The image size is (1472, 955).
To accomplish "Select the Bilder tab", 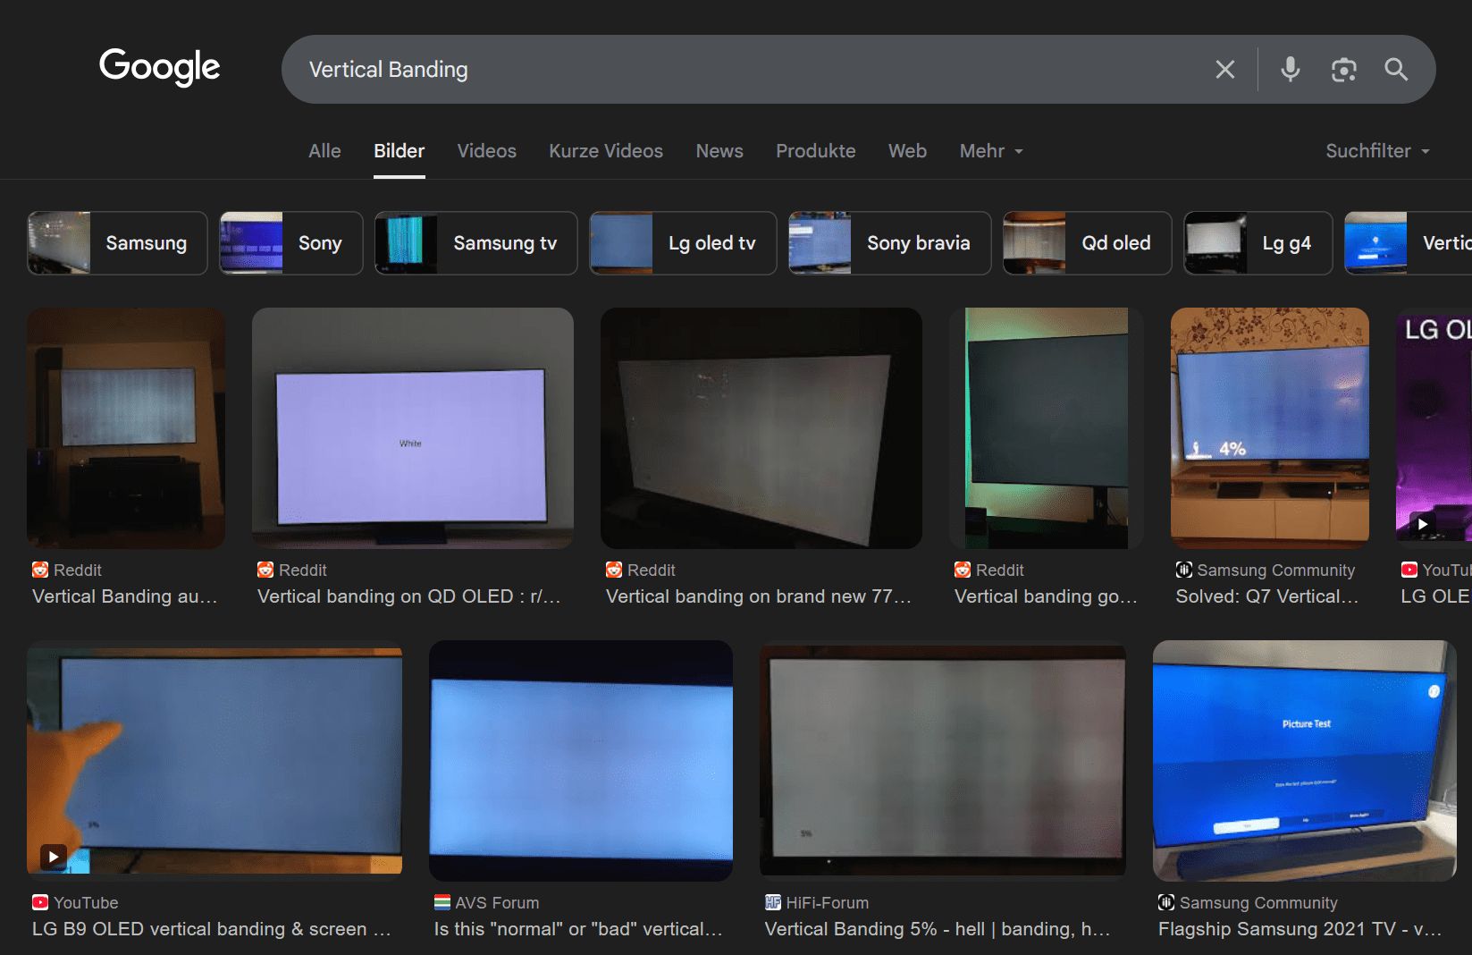I will tap(399, 151).
